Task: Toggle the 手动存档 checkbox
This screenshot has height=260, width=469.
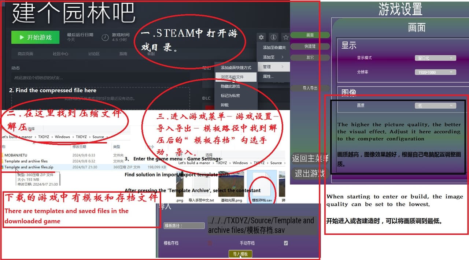Action: pos(286,243)
